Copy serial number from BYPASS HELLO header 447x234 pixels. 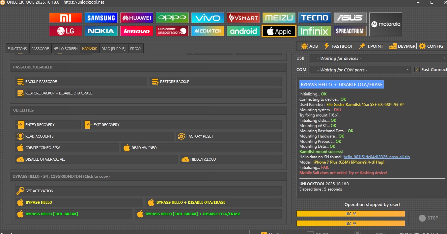point(61,176)
